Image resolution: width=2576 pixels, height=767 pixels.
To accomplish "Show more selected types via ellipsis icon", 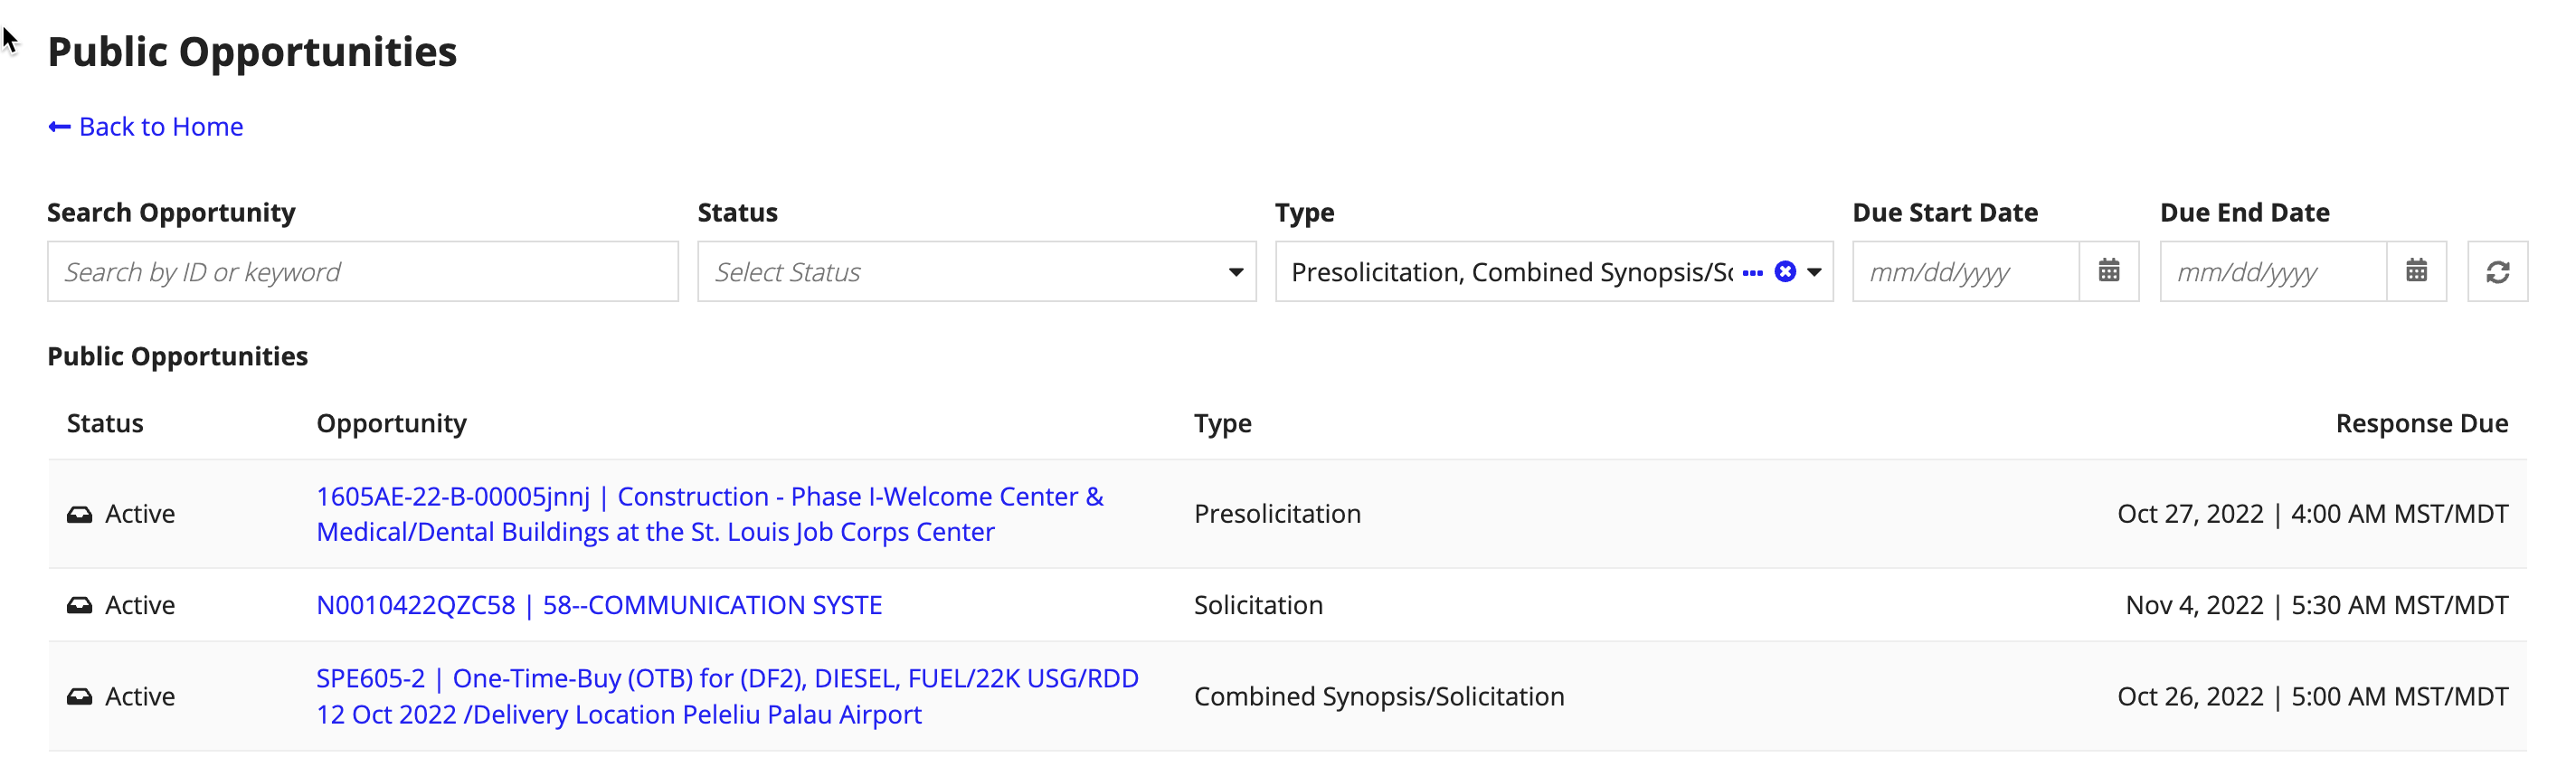I will click(1752, 272).
